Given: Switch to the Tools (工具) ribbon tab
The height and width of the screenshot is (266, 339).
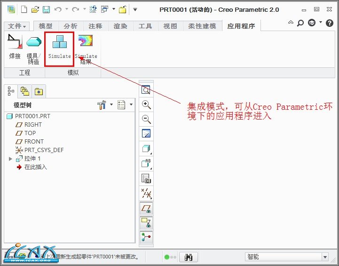Looking at the screenshot, I should [145, 26].
